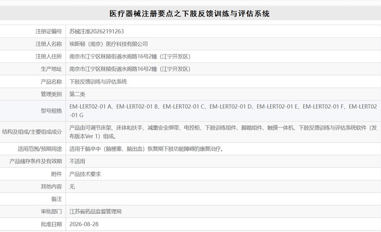This screenshot has height=232, width=381.
Task: Select the 适用于脑卒中 intended use text
Action: [147, 149]
